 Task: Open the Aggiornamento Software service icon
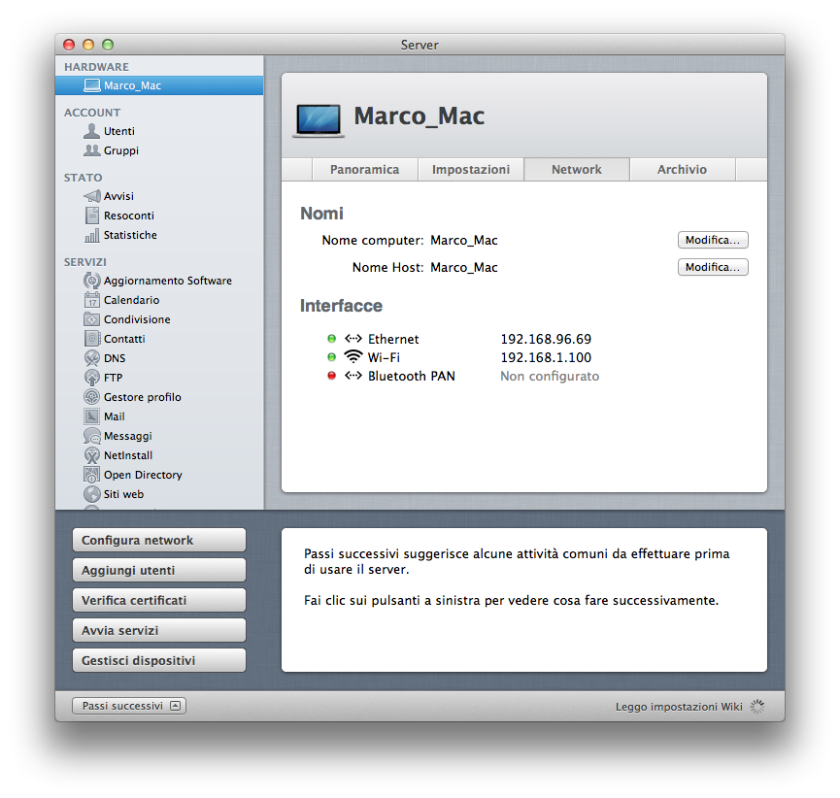91,281
